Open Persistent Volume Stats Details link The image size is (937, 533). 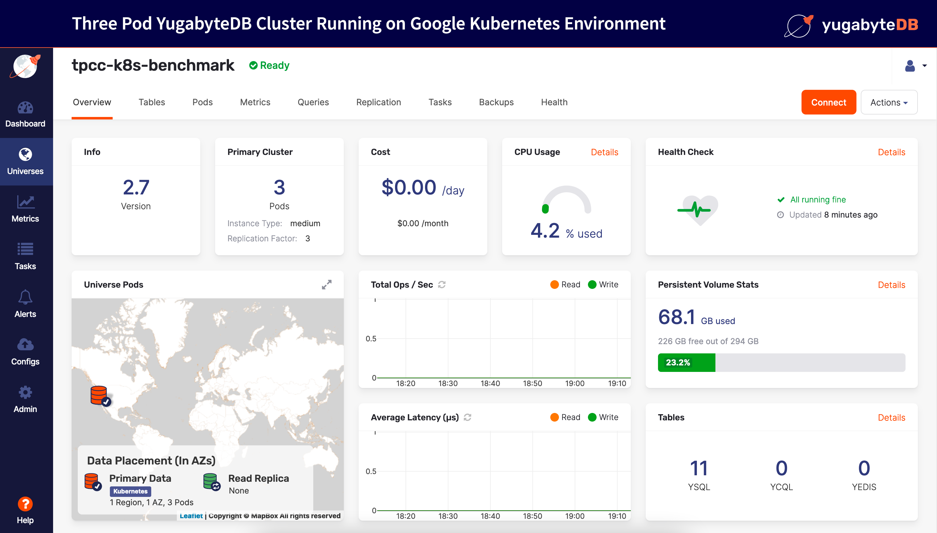point(891,285)
